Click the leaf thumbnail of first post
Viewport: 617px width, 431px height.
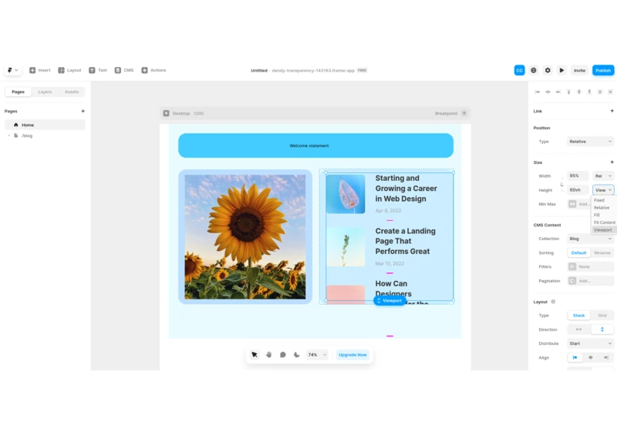pos(346,194)
